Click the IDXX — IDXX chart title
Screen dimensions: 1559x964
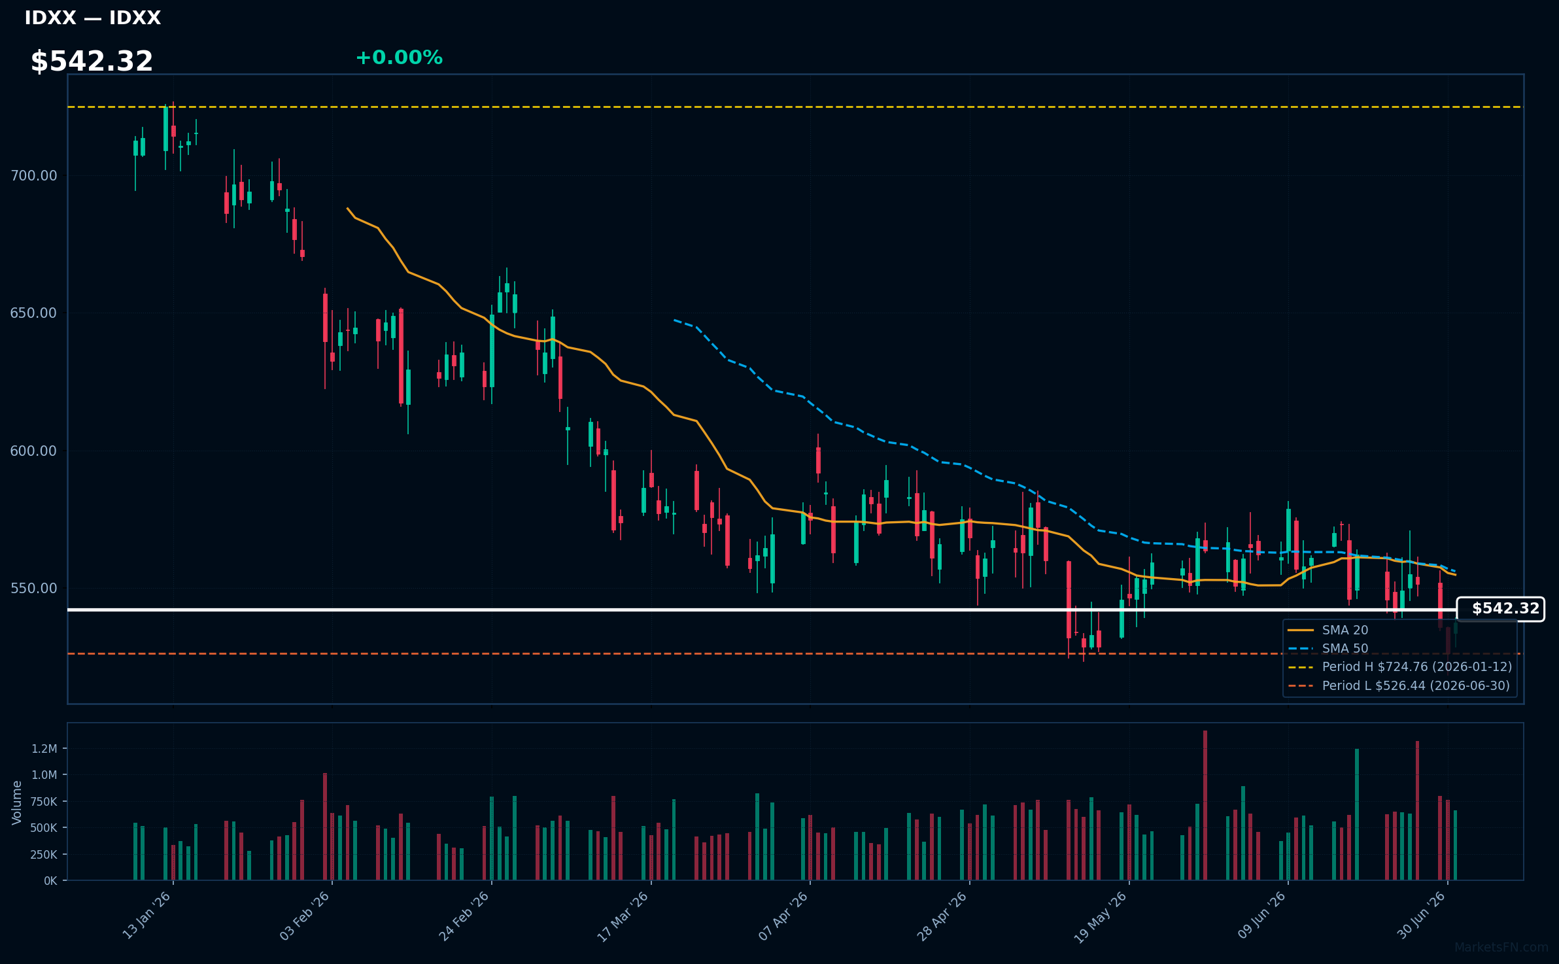pyautogui.click(x=93, y=18)
